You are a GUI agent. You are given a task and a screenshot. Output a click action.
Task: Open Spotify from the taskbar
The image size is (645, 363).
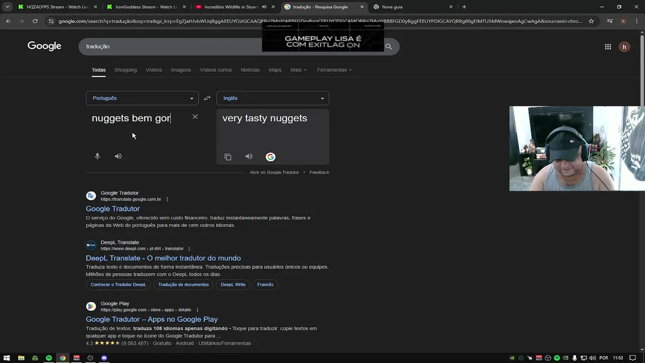49,358
